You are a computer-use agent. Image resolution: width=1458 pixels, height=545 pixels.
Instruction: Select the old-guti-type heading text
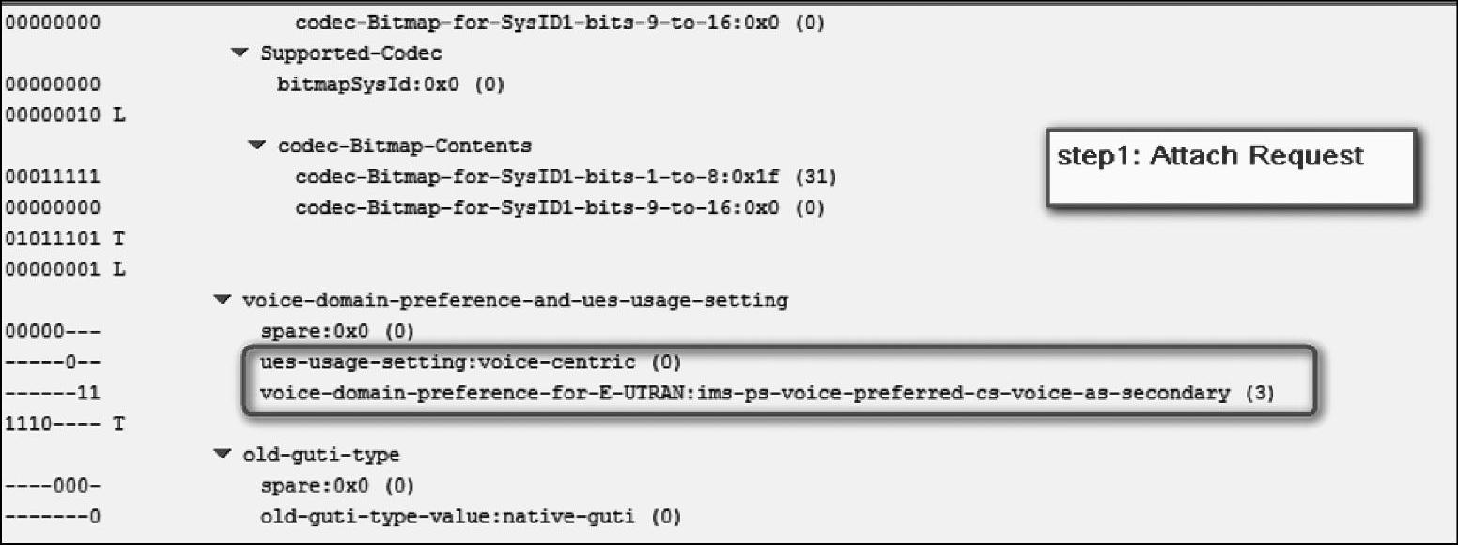tap(320, 455)
